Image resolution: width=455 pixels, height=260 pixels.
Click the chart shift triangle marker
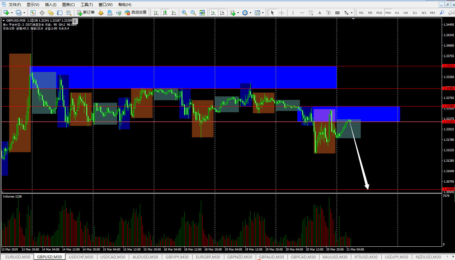coord(353,19)
